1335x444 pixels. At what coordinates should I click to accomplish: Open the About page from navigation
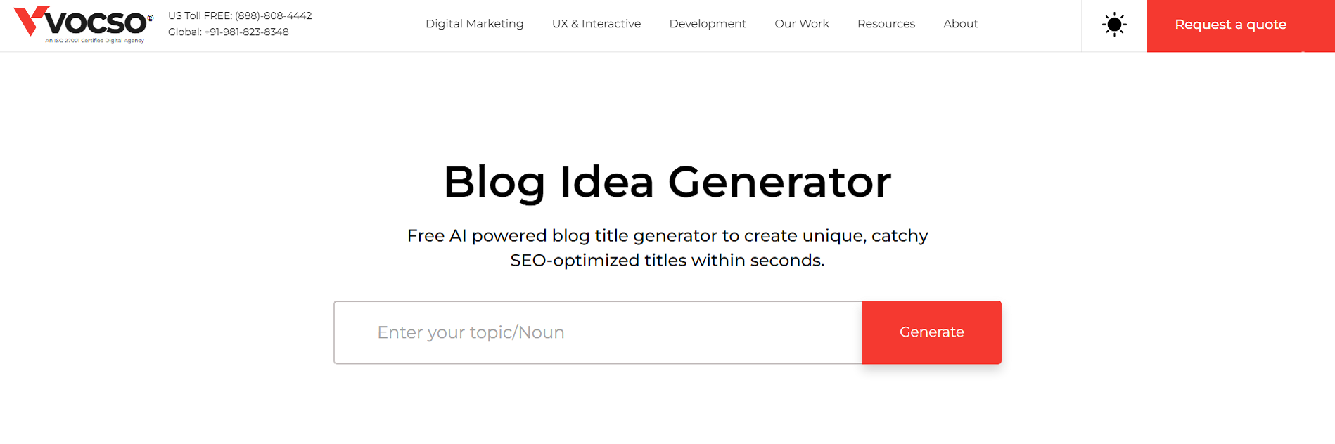(960, 23)
